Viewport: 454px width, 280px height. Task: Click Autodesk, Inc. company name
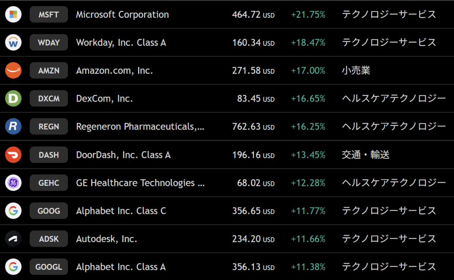point(106,239)
